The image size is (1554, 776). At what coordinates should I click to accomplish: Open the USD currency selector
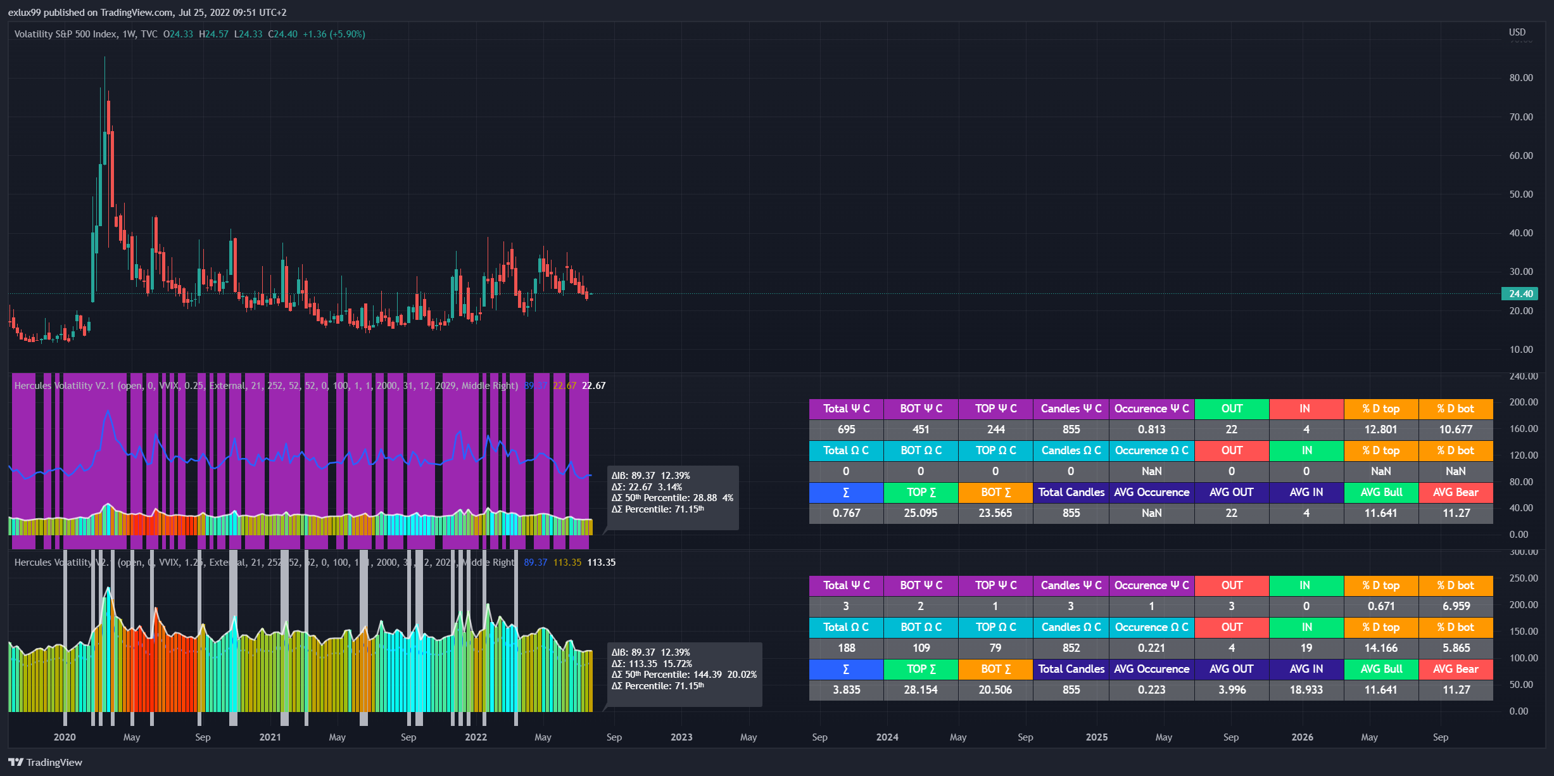click(x=1517, y=32)
